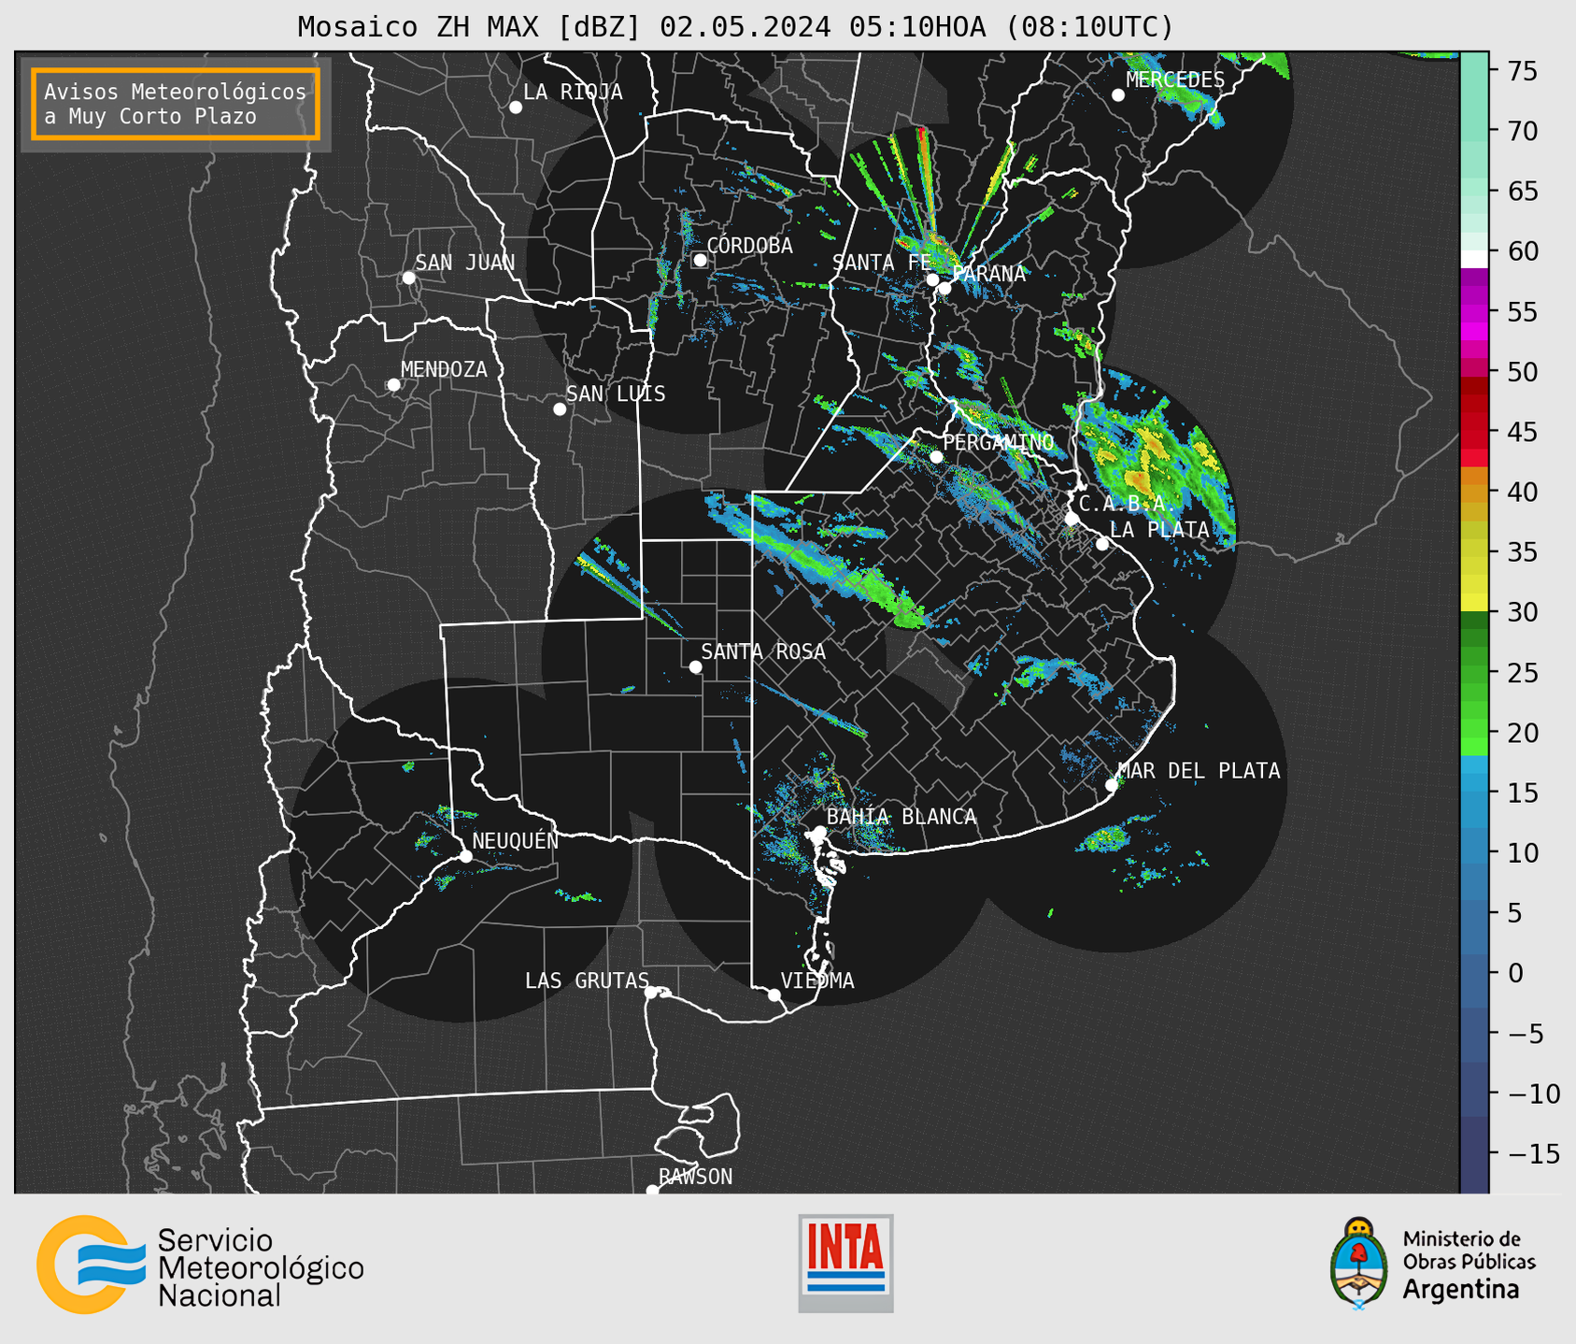Click the Argentina text beside the ministry crest
Viewport: 1576px width, 1344px height.
1461,1290
